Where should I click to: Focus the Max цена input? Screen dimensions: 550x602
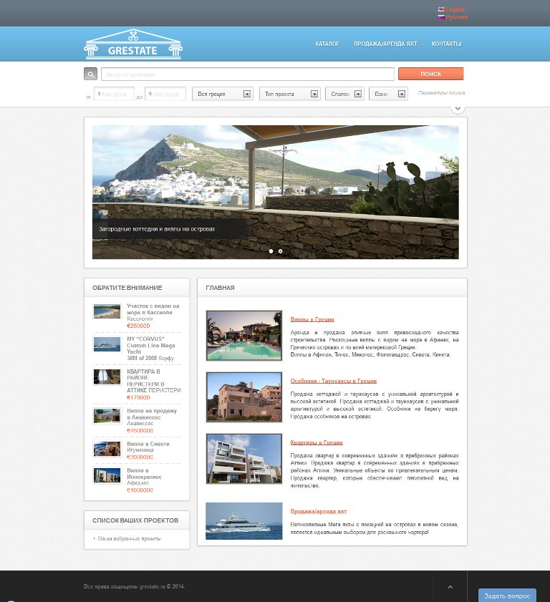(165, 94)
